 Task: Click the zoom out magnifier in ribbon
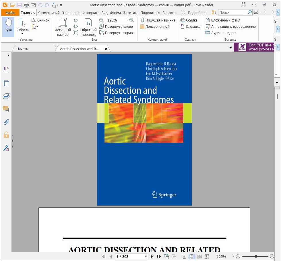[x=102, y=20]
